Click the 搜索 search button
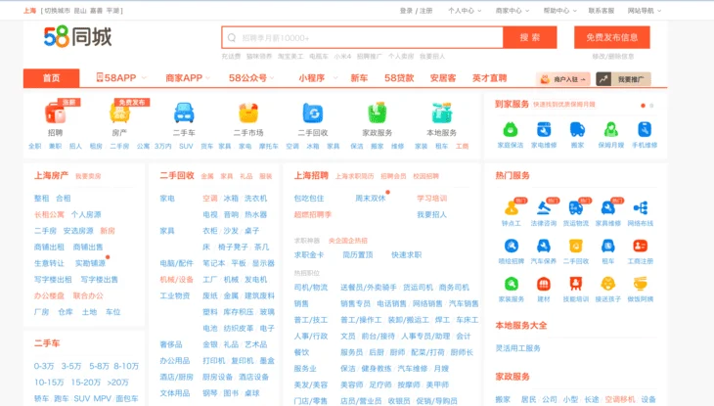Viewport: 714px width, 406px height. (x=530, y=37)
